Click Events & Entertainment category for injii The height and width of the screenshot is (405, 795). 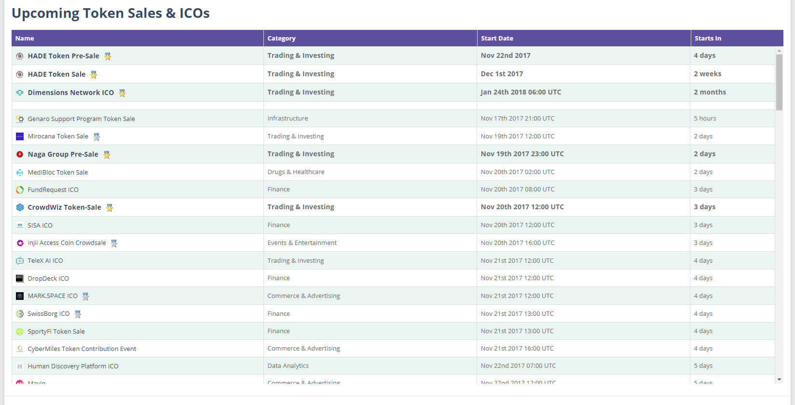[x=302, y=243]
